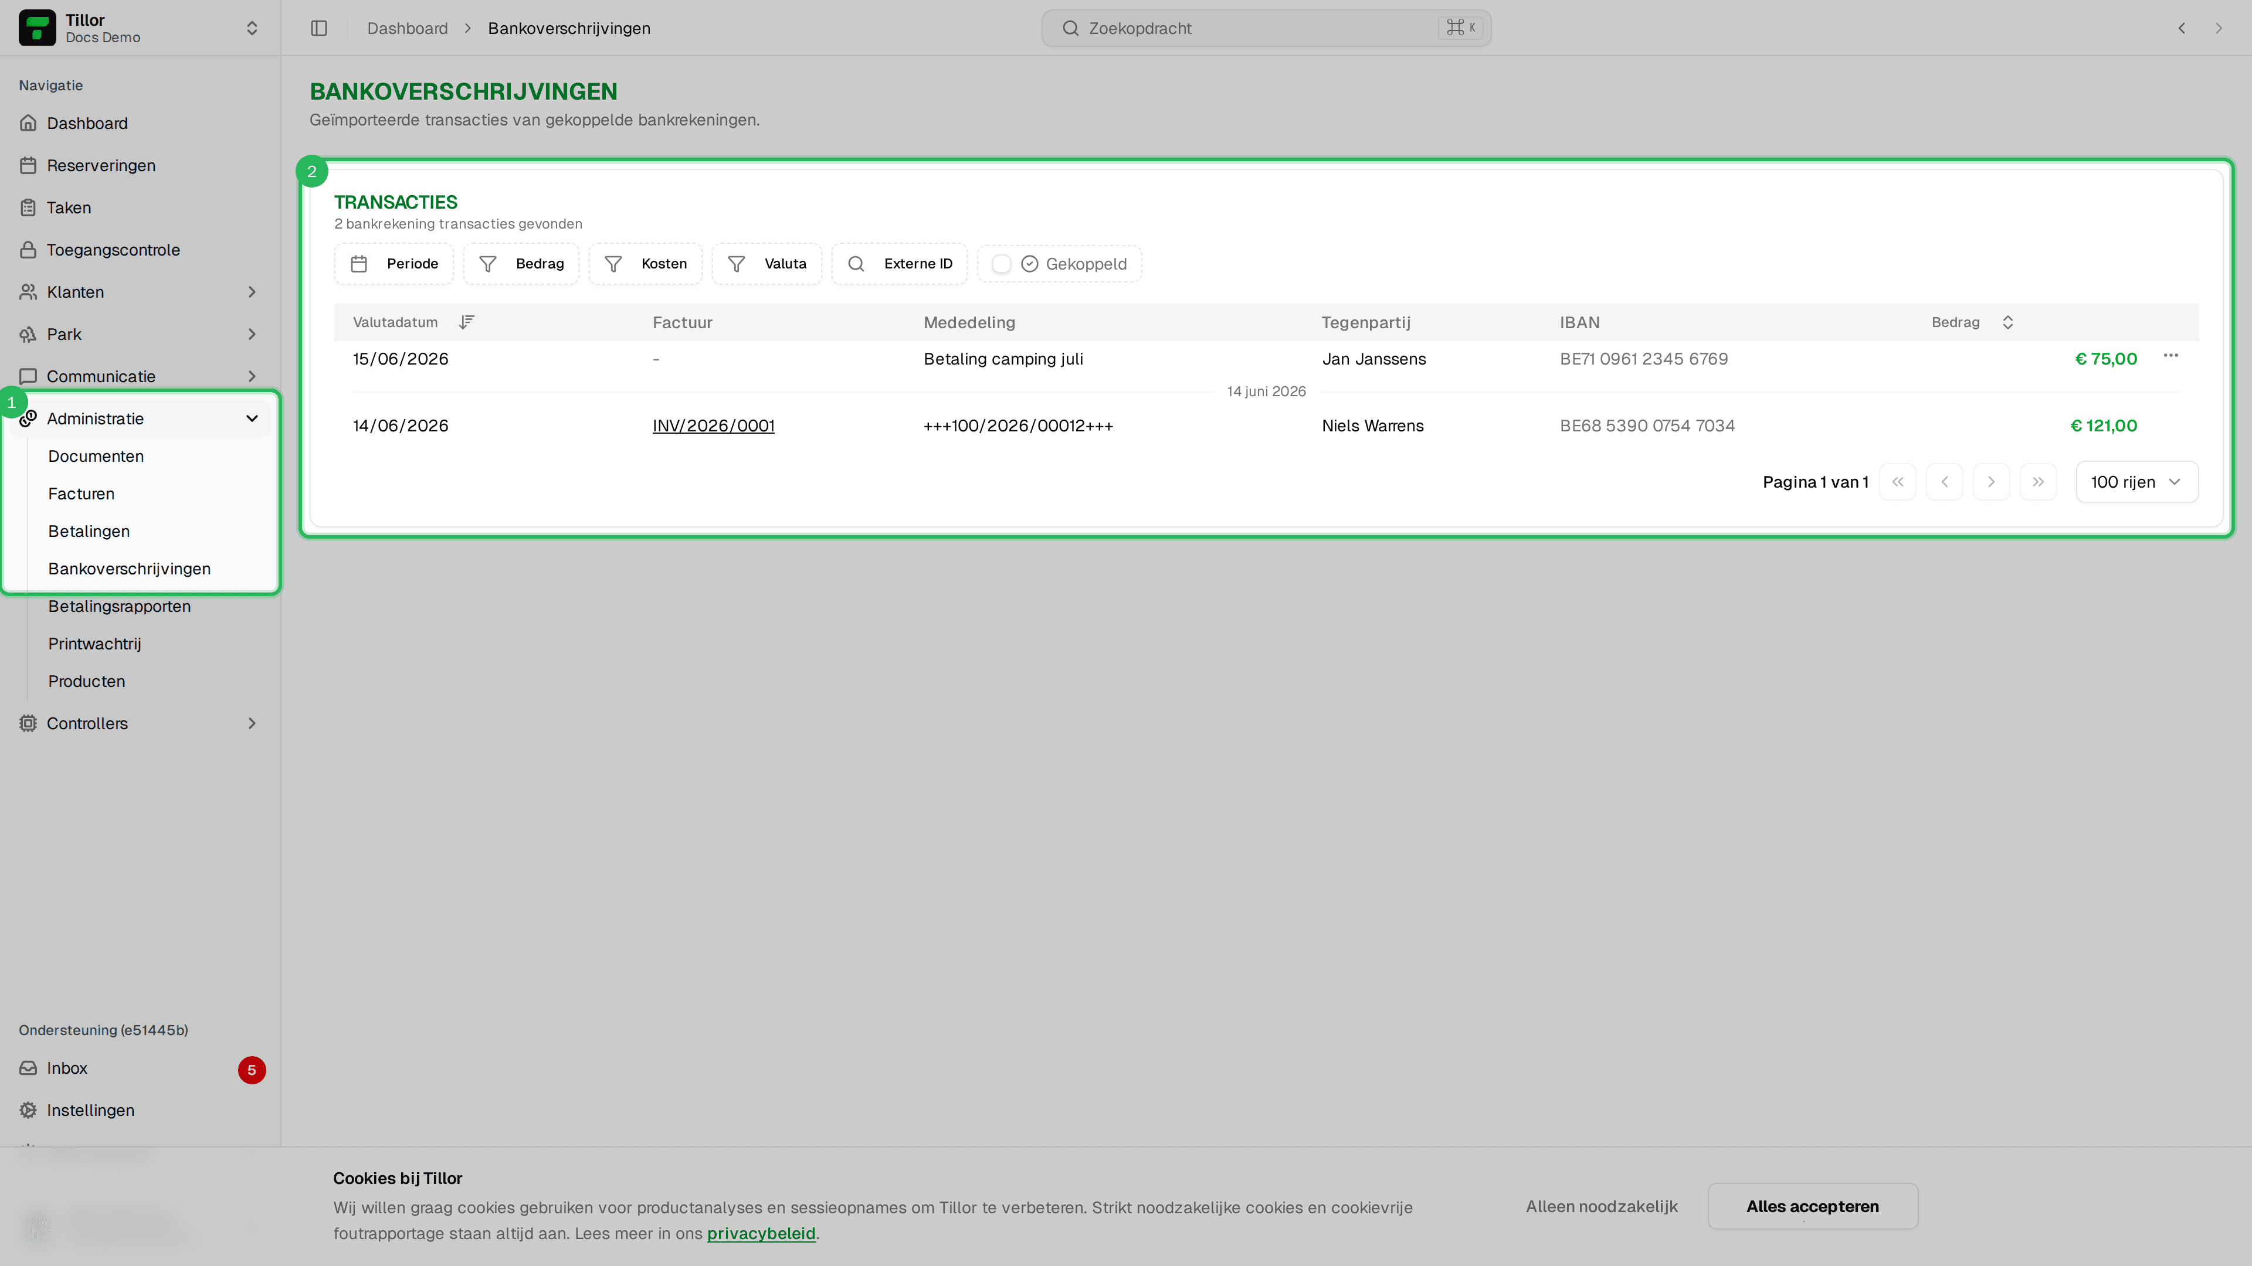Open Instellingen gear icon
This screenshot has width=2252, height=1266.
click(28, 1111)
